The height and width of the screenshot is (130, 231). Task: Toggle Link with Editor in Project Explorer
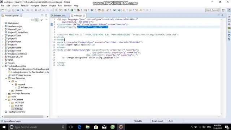[36, 20]
